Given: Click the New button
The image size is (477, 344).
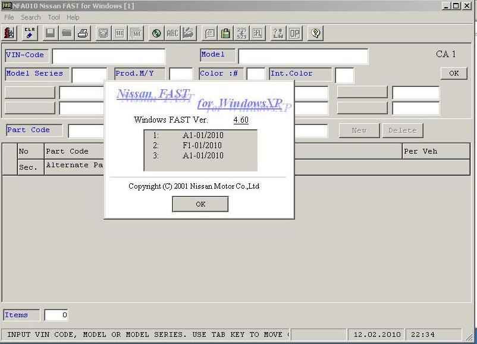Looking at the screenshot, I should tap(359, 130).
